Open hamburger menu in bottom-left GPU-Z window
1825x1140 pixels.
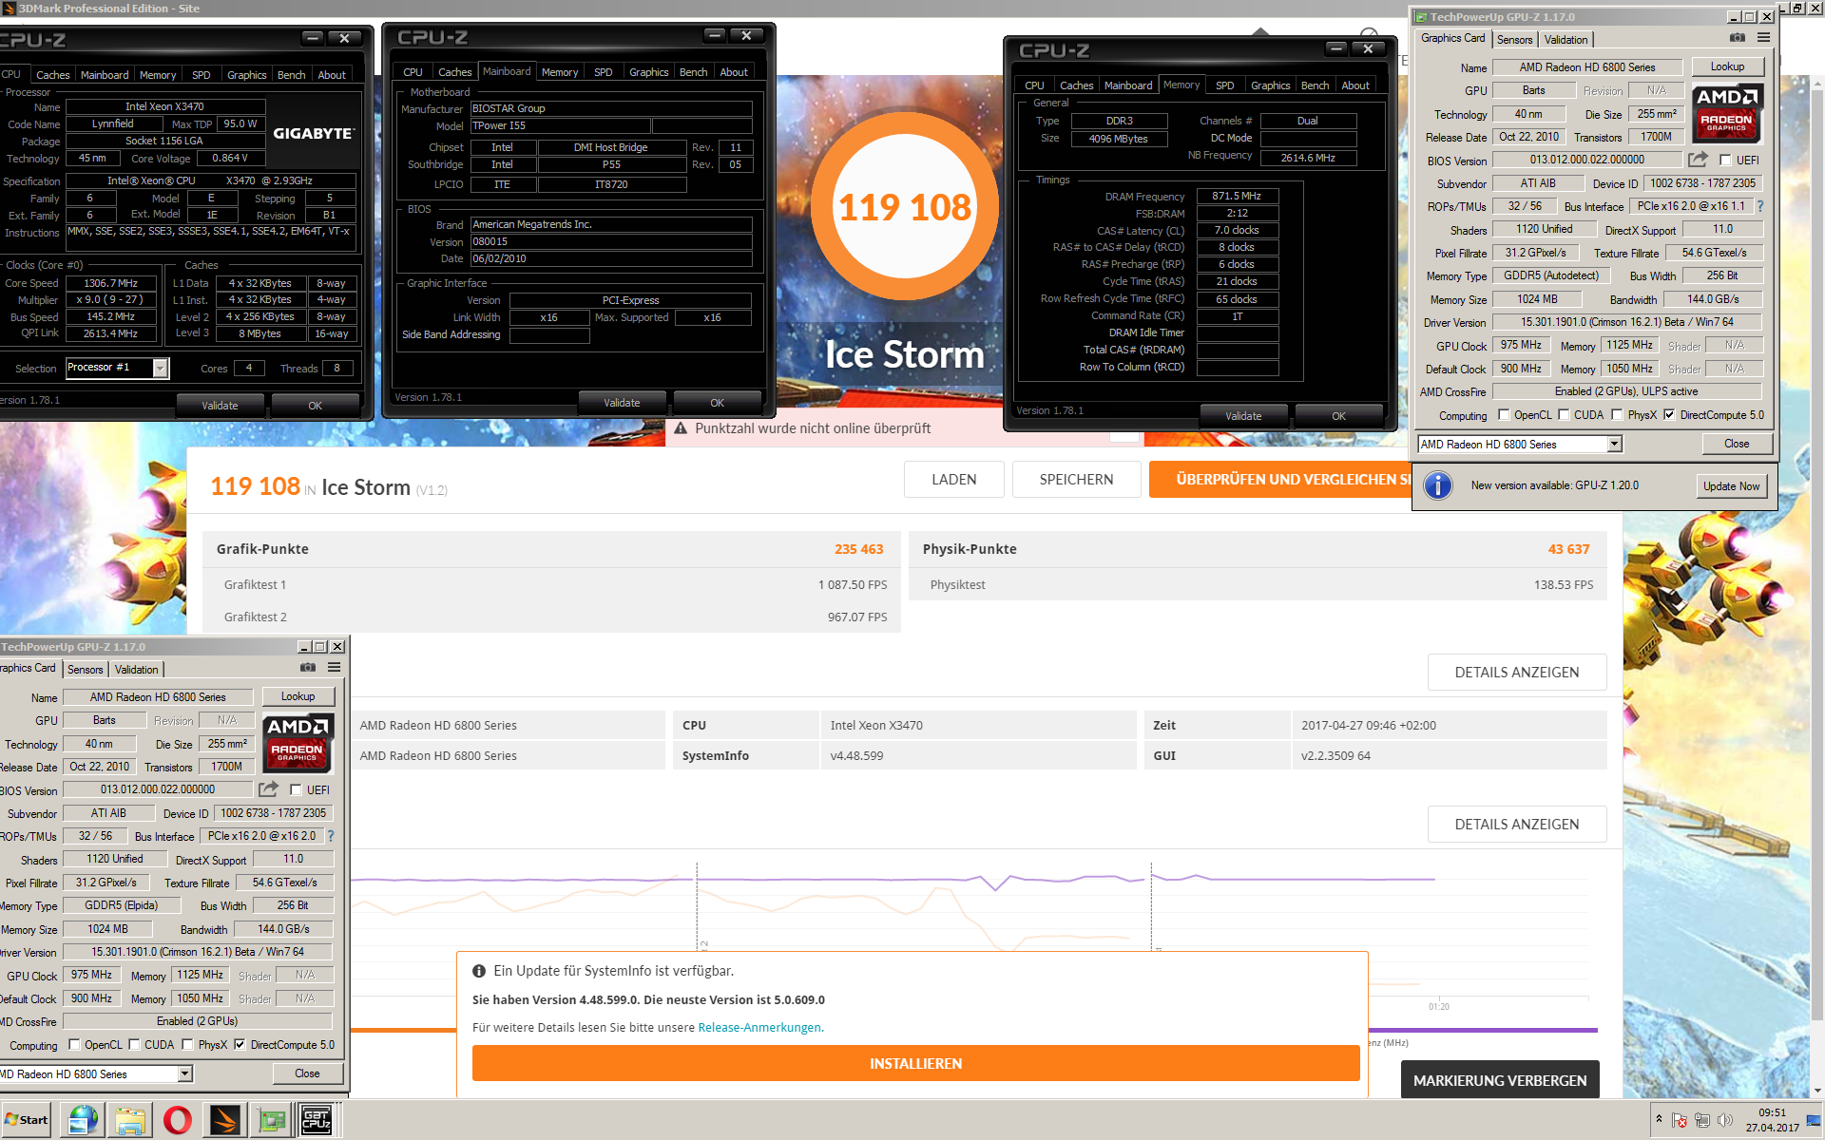coord(335,668)
